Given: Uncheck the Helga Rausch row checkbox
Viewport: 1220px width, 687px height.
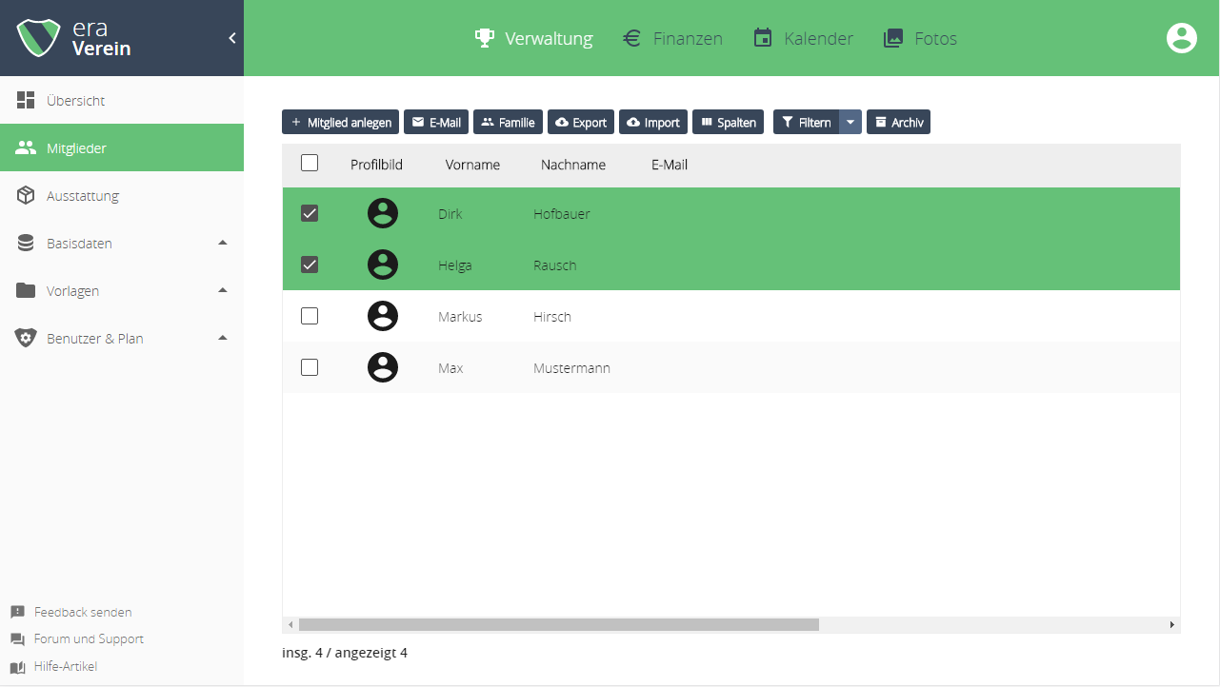Looking at the screenshot, I should [x=310, y=265].
